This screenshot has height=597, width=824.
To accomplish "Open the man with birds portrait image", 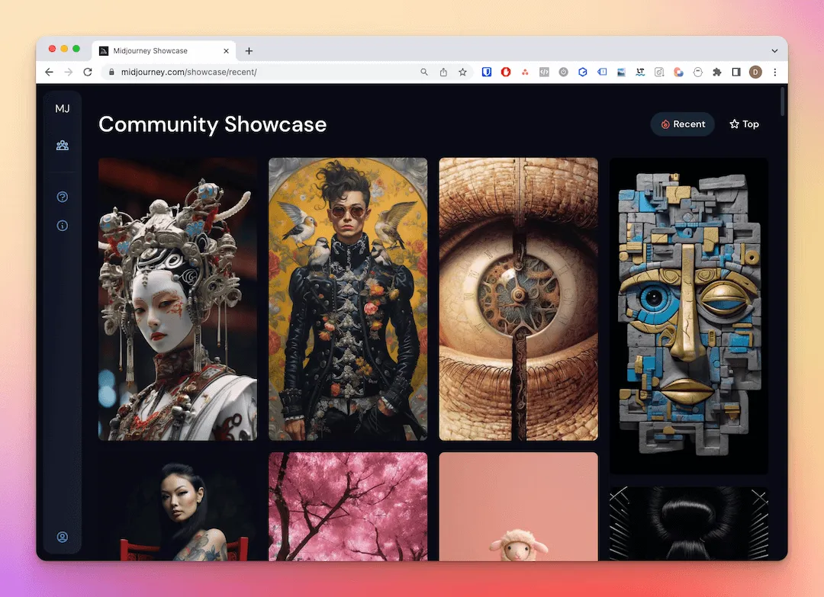I will [x=348, y=300].
